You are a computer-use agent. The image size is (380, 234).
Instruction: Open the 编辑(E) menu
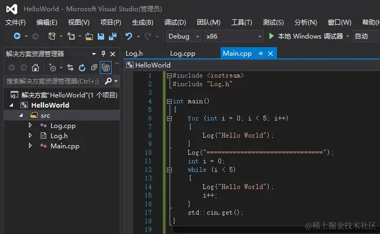pos(47,22)
